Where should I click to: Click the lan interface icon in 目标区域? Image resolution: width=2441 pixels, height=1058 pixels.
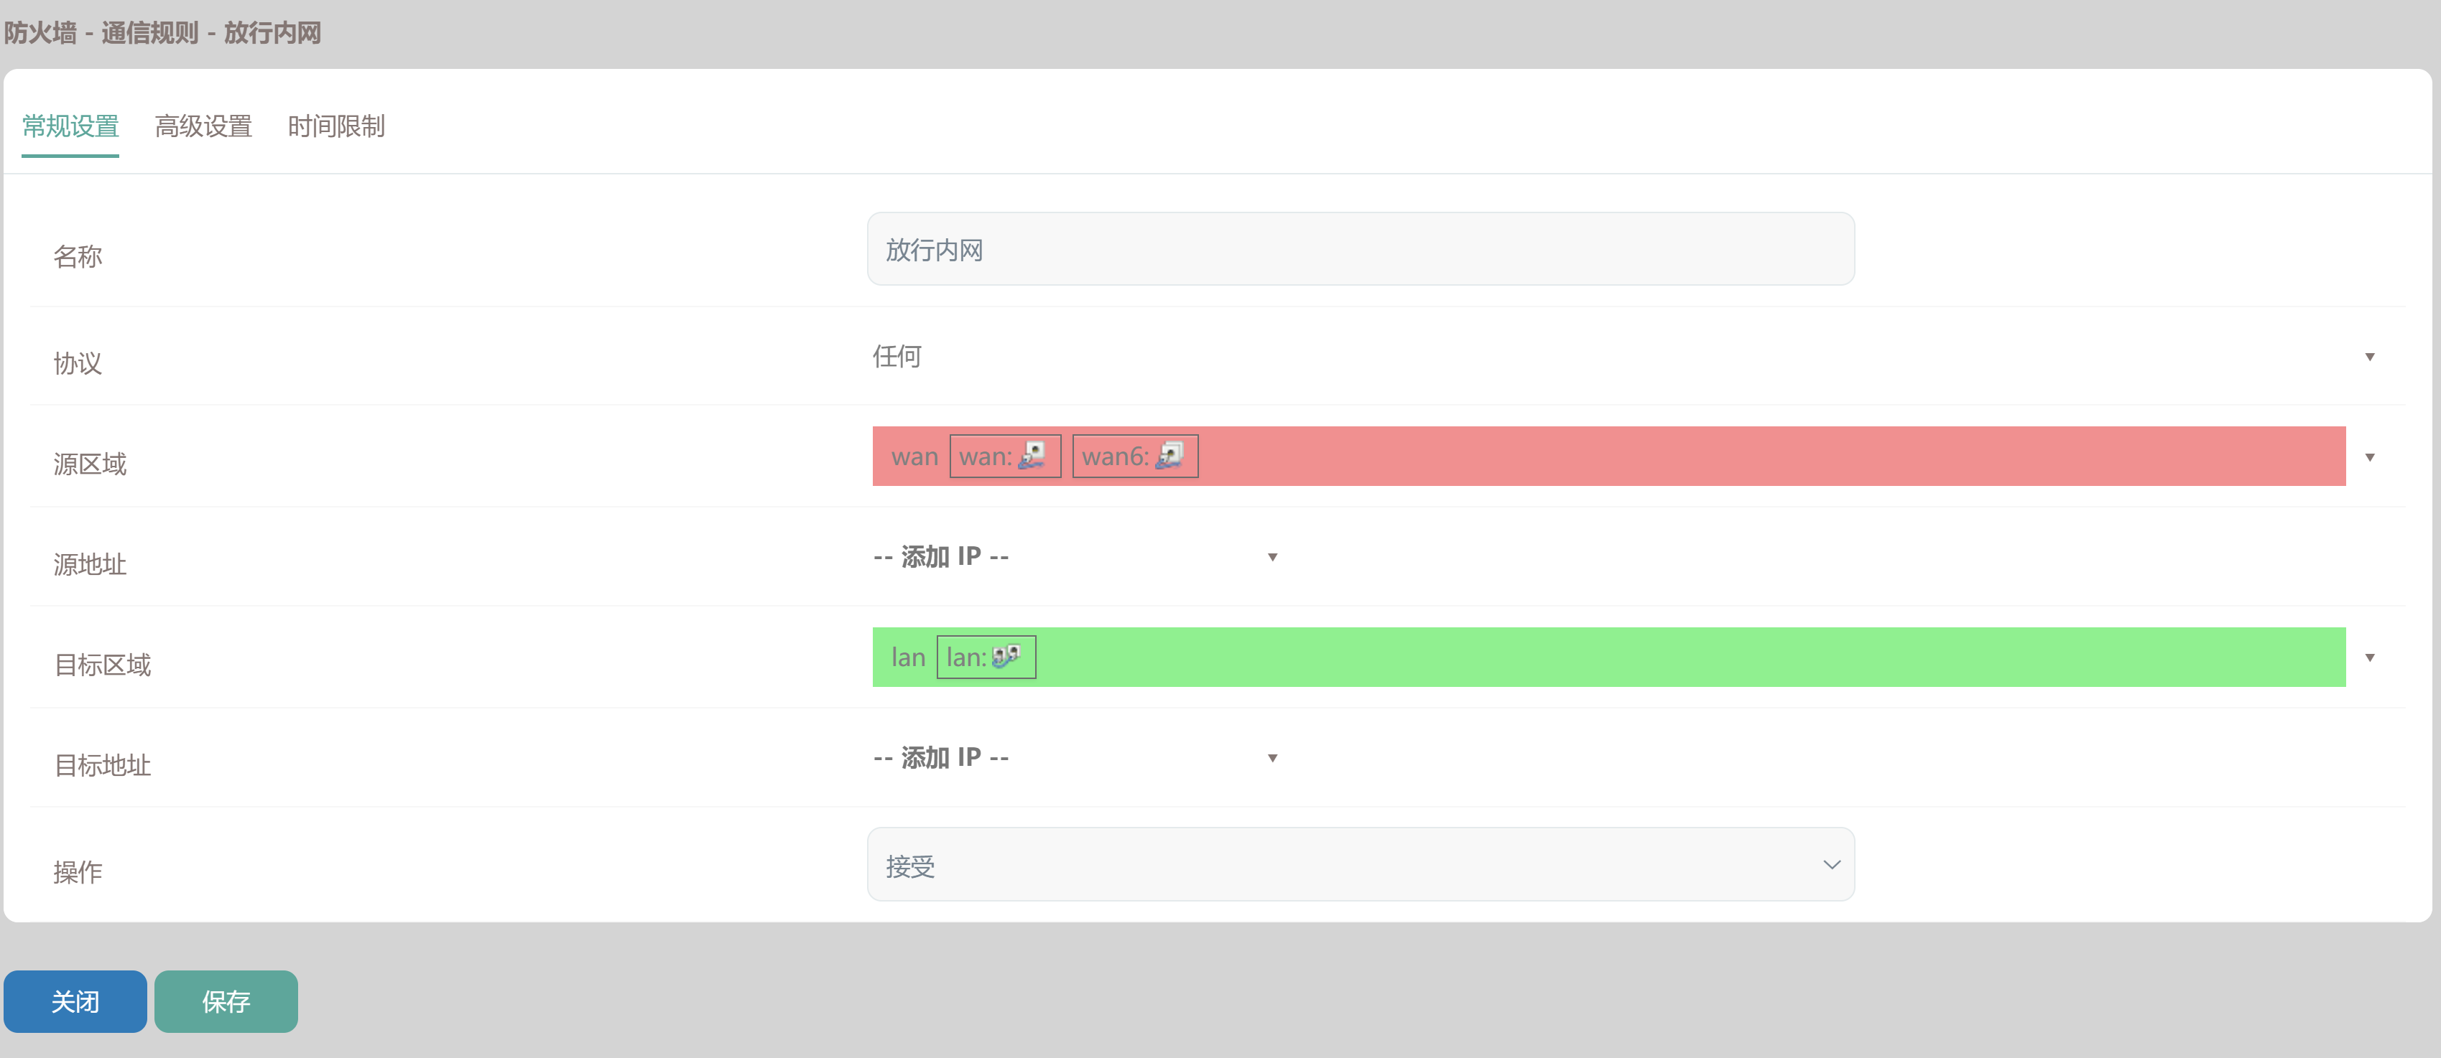(x=1006, y=656)
